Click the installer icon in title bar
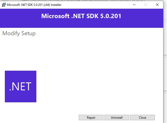The width and height of the screenshot is (167, 123). (4, 5)
